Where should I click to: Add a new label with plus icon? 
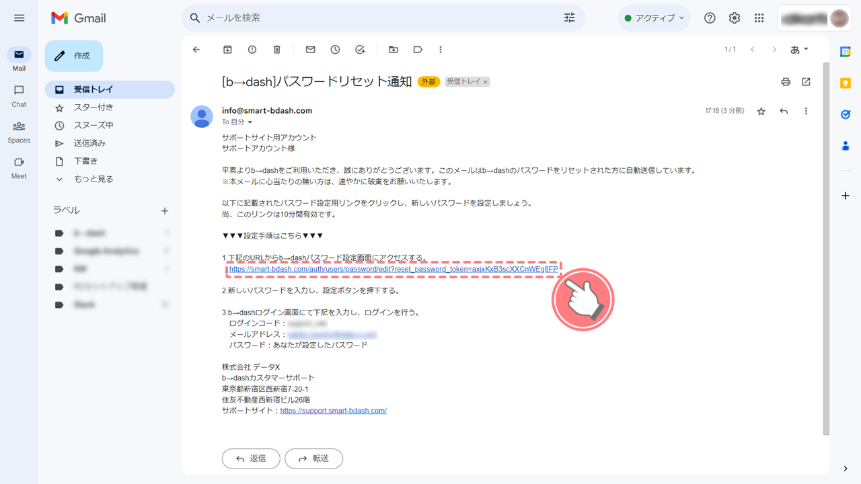point(165,210)
